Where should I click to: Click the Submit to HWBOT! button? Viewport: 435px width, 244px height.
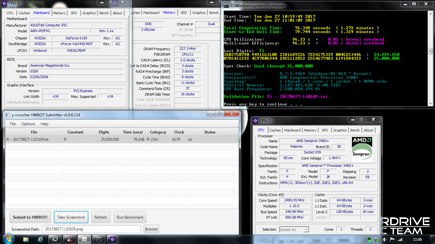[x=30, y=217]
